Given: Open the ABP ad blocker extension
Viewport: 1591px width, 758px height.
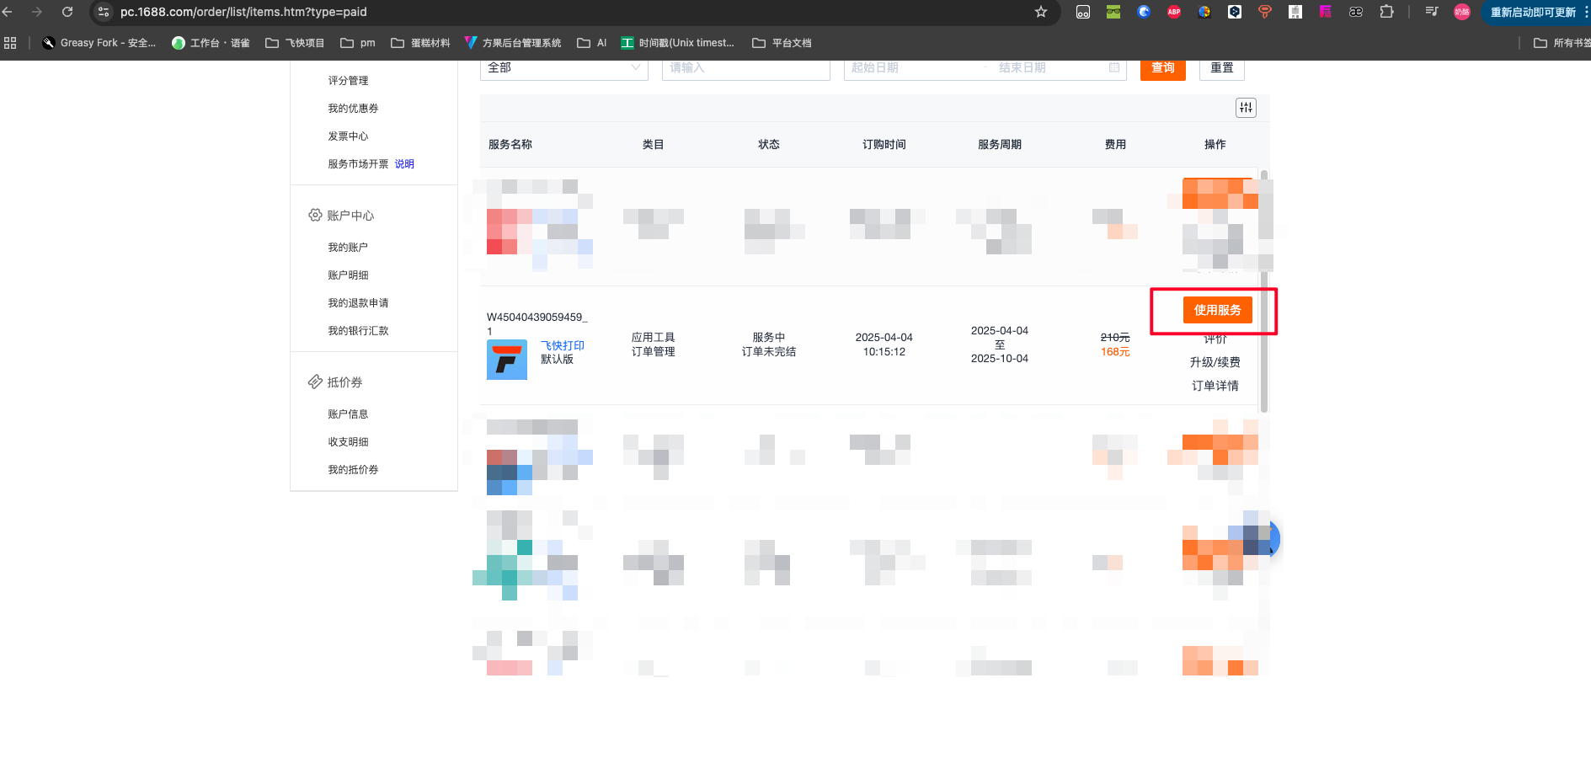Looking at the screenshot, I should (1174, 12).
